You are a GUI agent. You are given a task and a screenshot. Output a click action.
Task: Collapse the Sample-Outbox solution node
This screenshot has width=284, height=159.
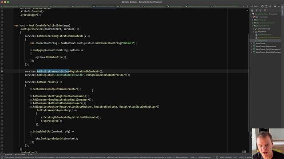click(251, 14)
